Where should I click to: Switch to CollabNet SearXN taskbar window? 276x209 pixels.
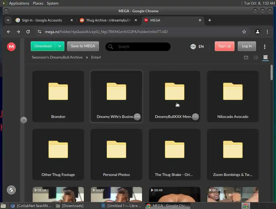coord(31,206)
